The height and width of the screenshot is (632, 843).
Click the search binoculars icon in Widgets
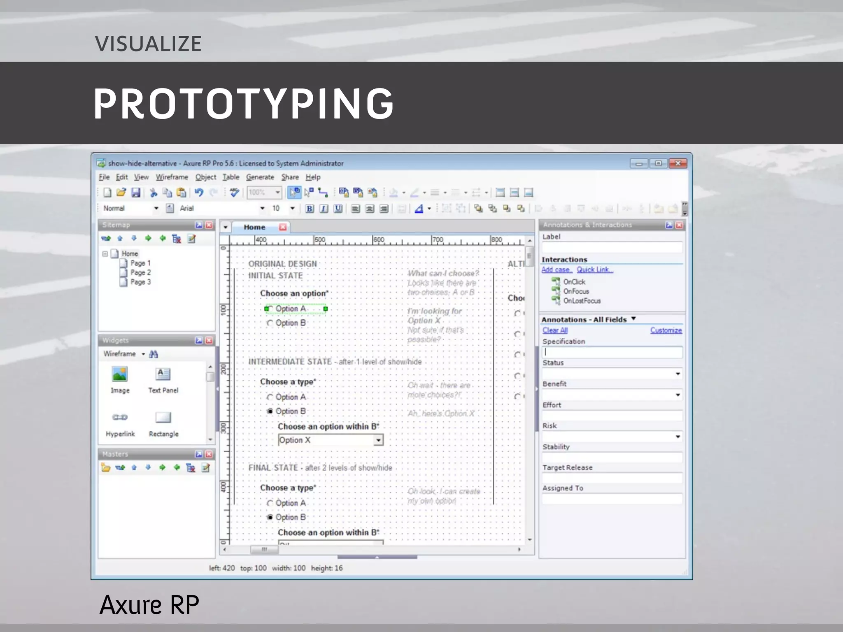click(x=154, y=354)
